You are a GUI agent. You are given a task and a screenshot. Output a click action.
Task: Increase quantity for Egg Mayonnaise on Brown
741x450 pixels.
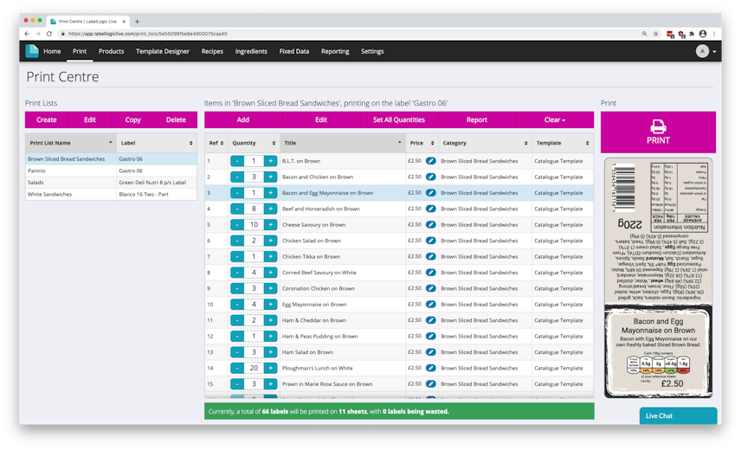coord(270,305)
